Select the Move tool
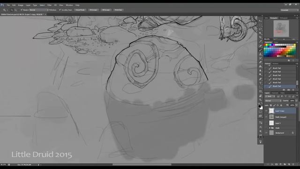The image size is (300, 169). 261,21
